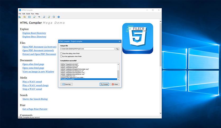
Task: Minimize the HTML Compiler main window
Action: (x=147, y=10)
